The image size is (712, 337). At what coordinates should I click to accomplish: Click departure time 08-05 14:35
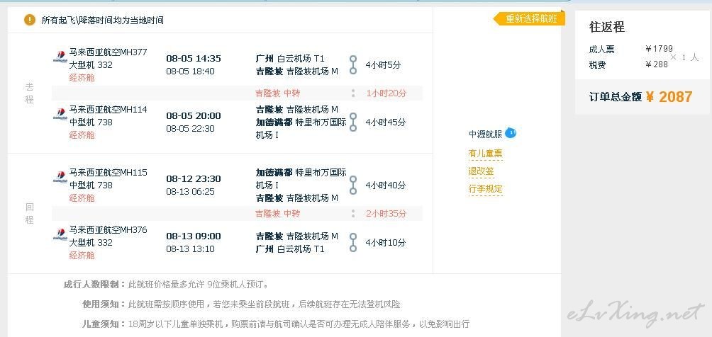[x=194, y=58]
